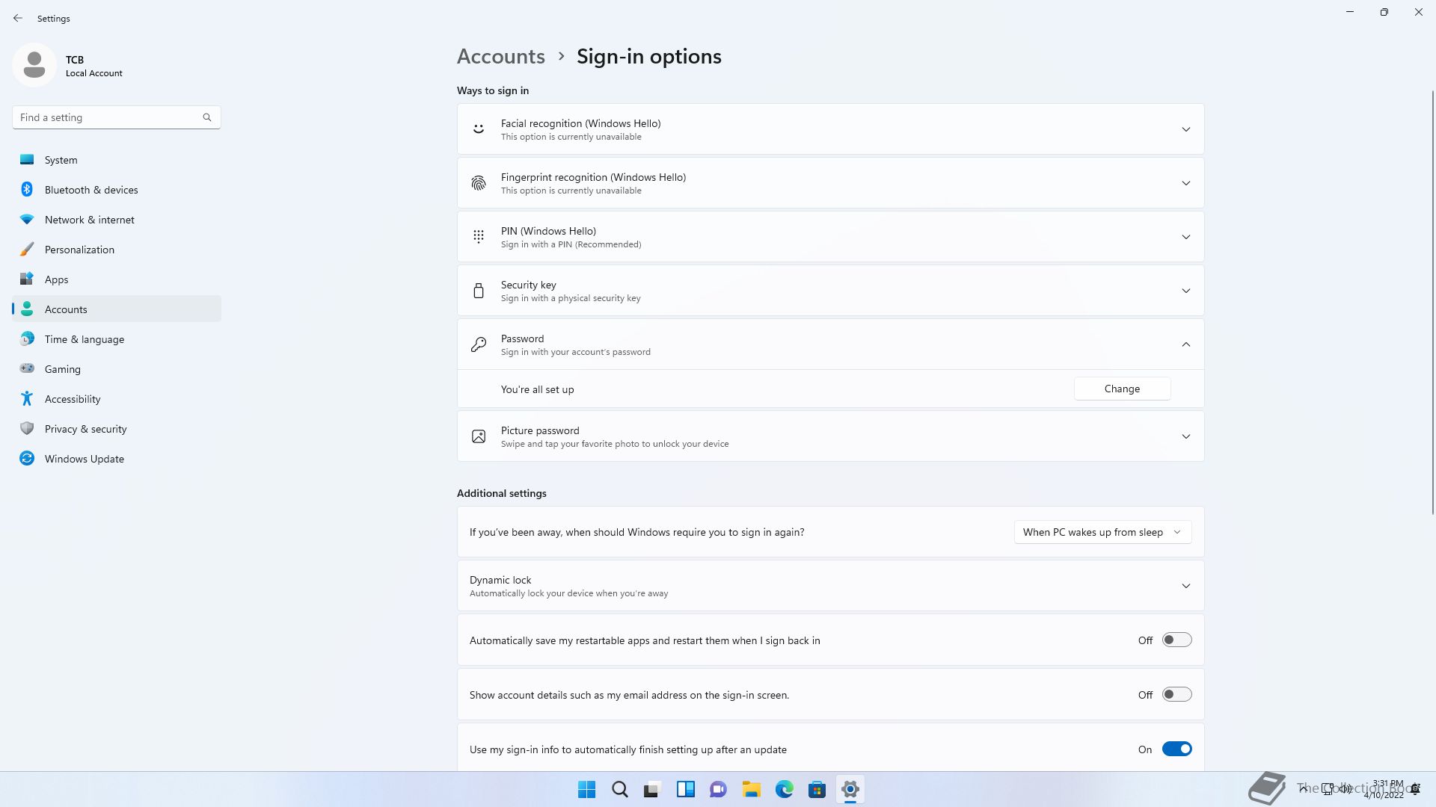Image resolution: width=1436 pixels, height=807 pixels.
Task: Click the fingerprint icon
Action: click(x=479, y=183)
